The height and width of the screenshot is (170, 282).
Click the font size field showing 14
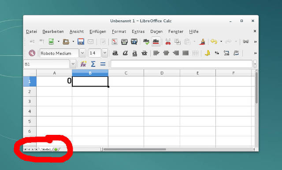point(95,53)
